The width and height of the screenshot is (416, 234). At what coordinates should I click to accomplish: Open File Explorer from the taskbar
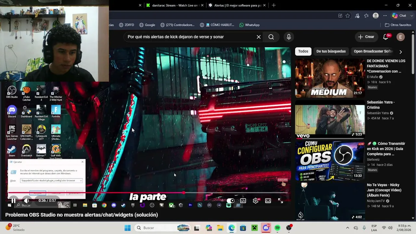(220, 228)
